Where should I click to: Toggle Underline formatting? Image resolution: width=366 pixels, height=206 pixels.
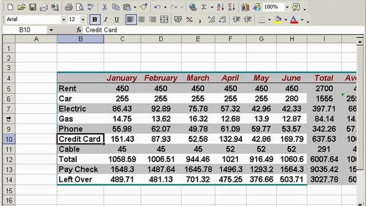pyautogui.click(x=117, y=19)
